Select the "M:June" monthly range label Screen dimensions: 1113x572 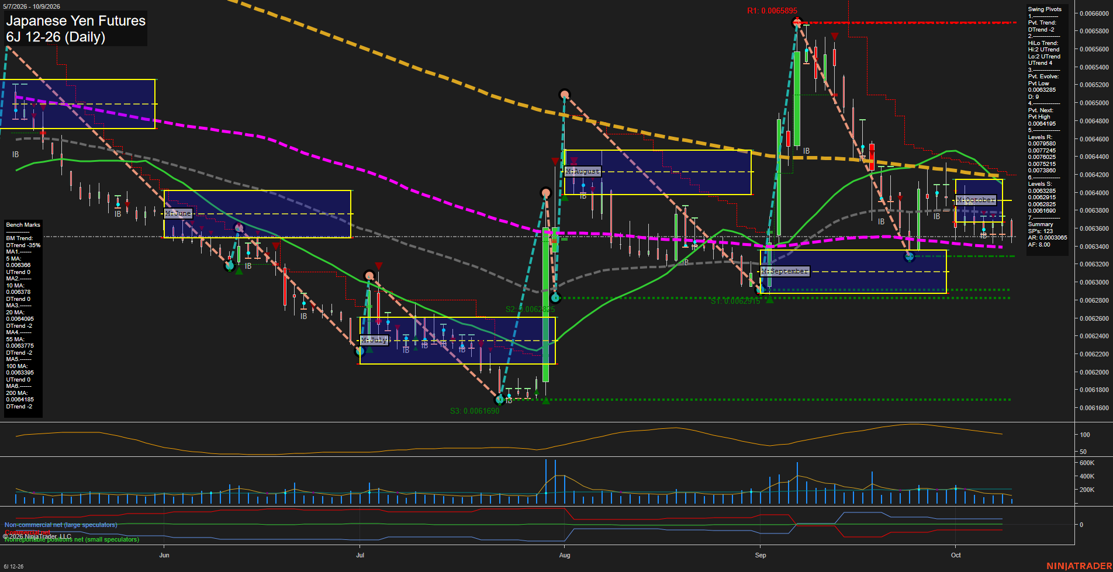pos(178,213)
